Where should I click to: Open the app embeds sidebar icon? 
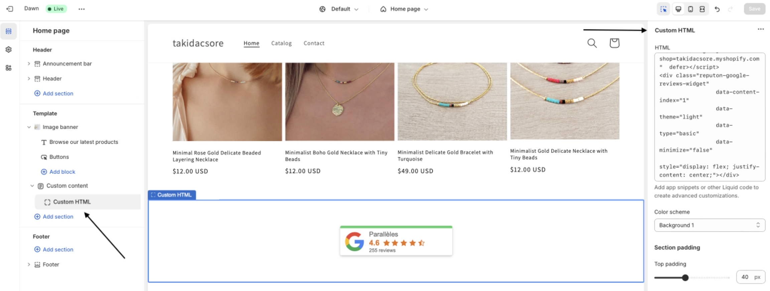click(x=9, y=68)
